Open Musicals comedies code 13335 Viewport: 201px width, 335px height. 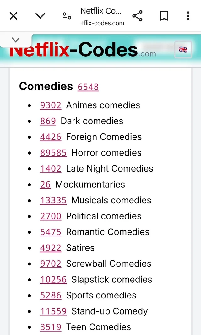click(53, 200)
